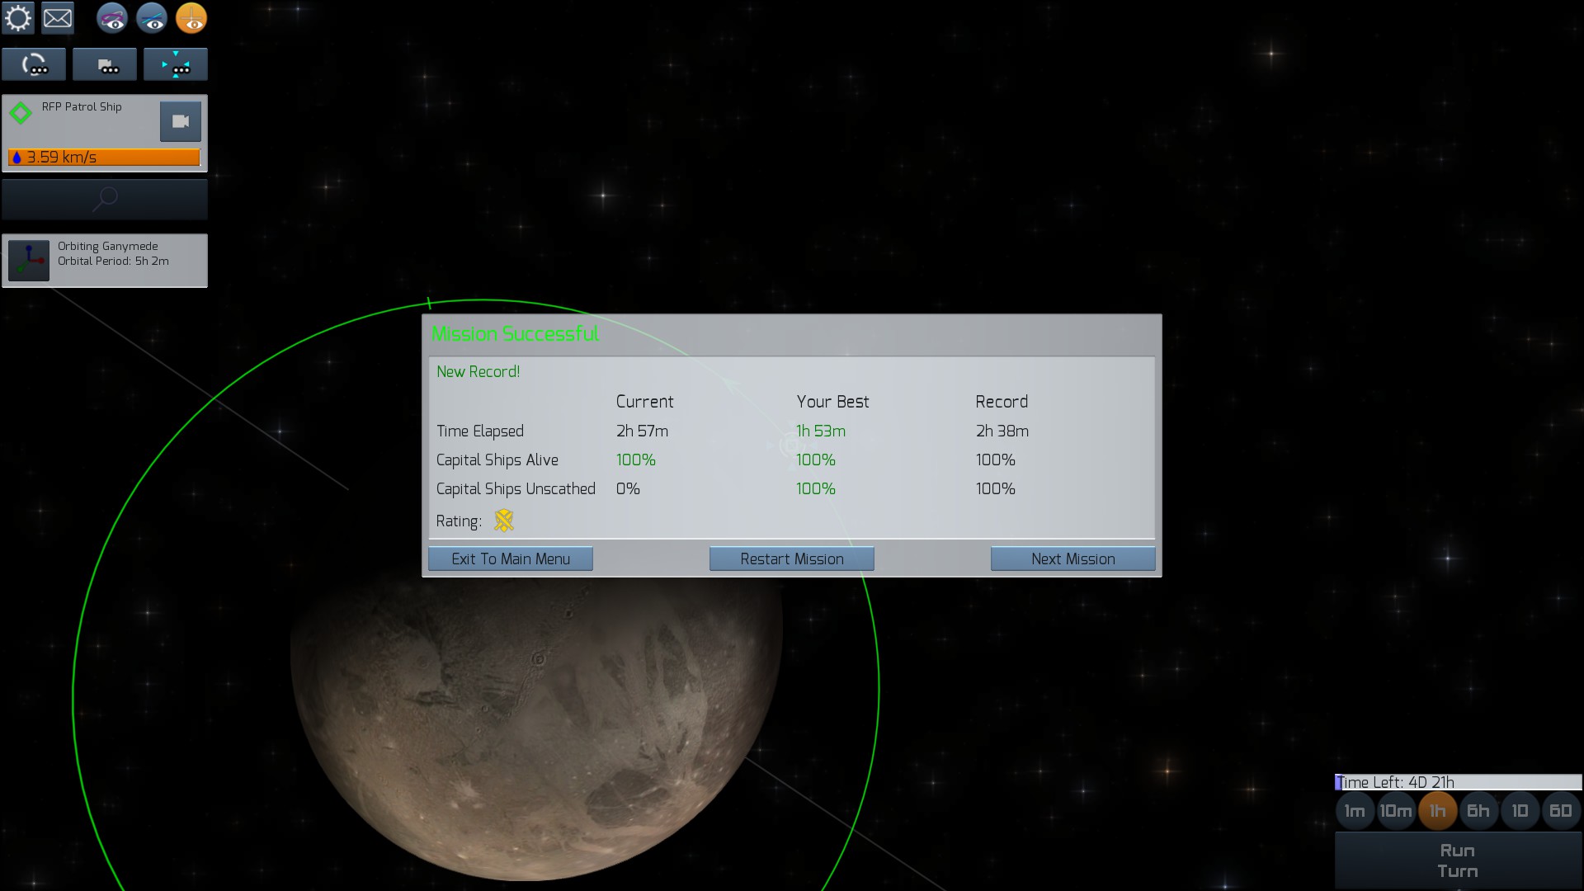Viewport: 1584px width, 891px height.
Task: Set time step to 1m
Action: (x=1355, y=810)
